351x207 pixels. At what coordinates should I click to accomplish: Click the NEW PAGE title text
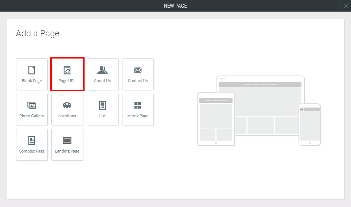[x=175, y=6]
